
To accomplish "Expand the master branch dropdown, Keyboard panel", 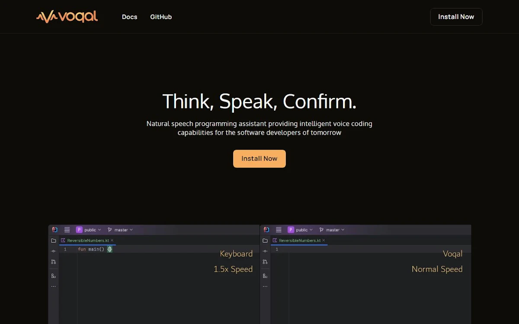I will point(121,230).
